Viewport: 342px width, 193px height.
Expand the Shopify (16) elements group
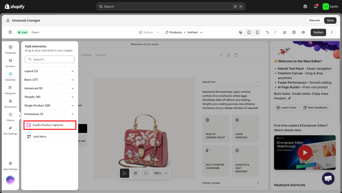pyautogui.click(x=49, y=97)
